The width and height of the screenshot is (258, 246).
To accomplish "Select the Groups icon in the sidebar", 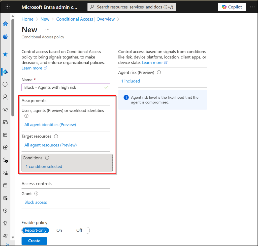I will point(5,110).
